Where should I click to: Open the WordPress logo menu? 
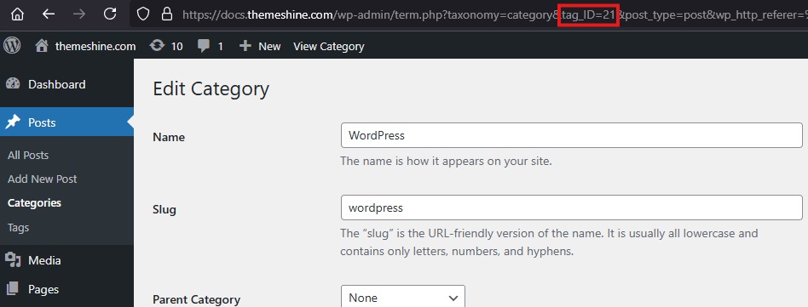[x=12, y=46]
